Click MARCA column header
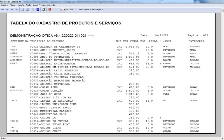 [167, 41]
